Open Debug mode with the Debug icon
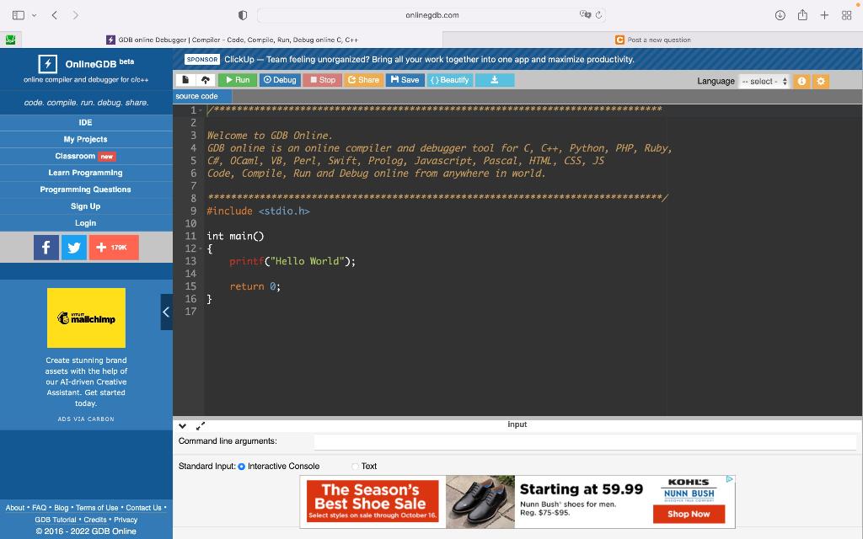 279,79
